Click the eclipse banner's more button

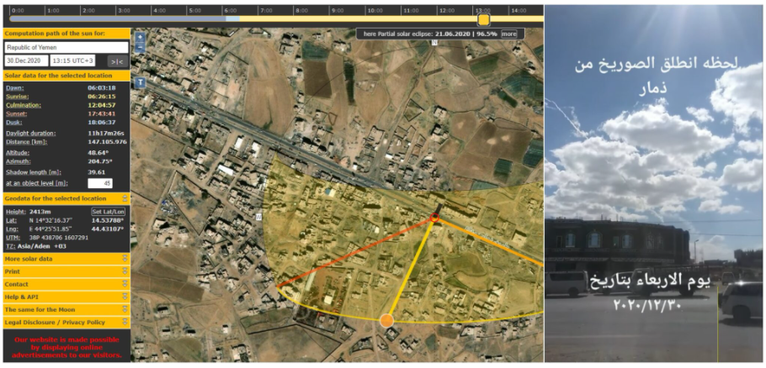pyautogui.click(x=508, y=34)
